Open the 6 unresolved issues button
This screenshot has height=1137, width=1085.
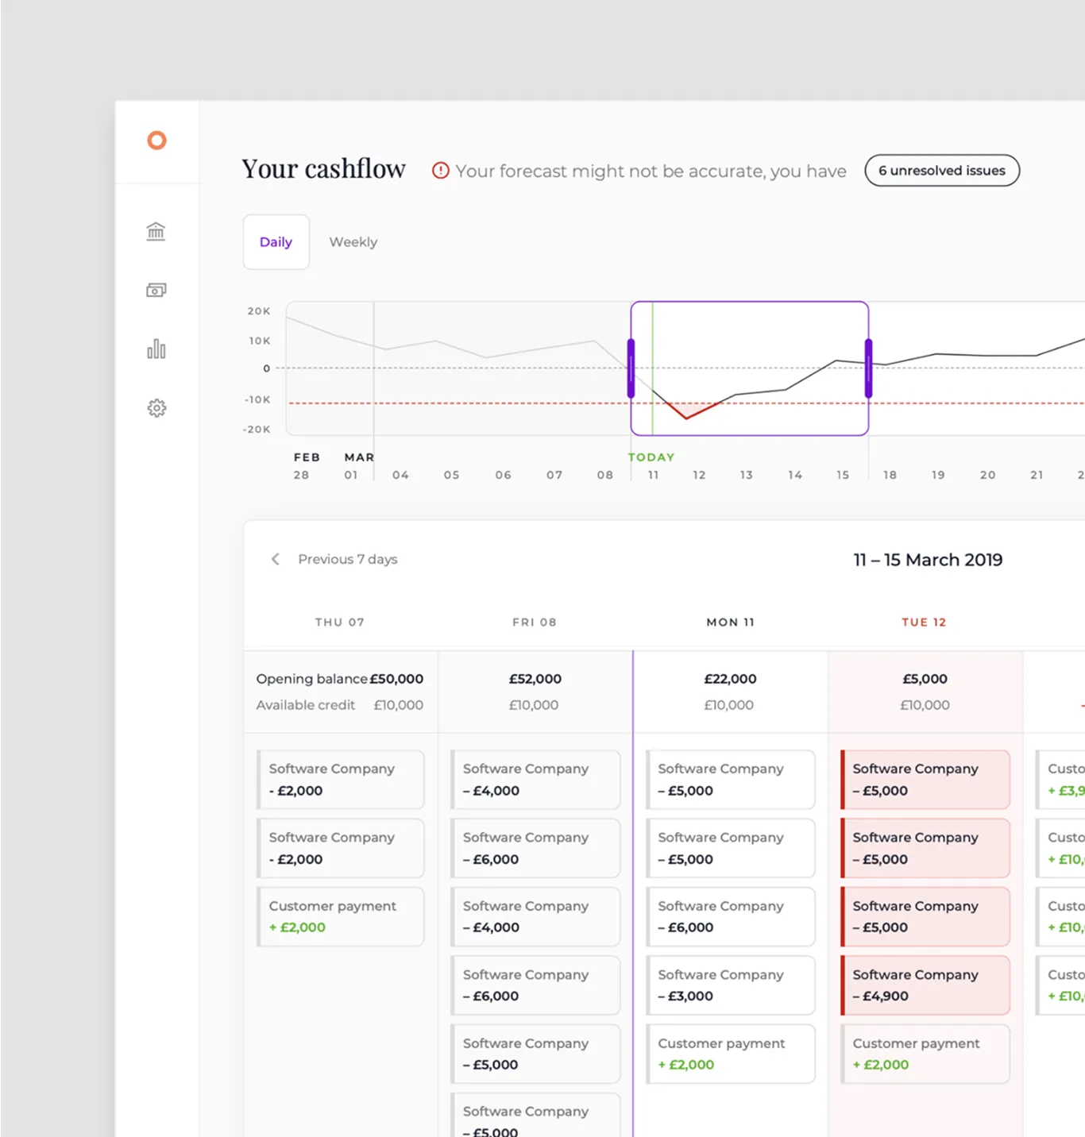(x=941, y=171)
